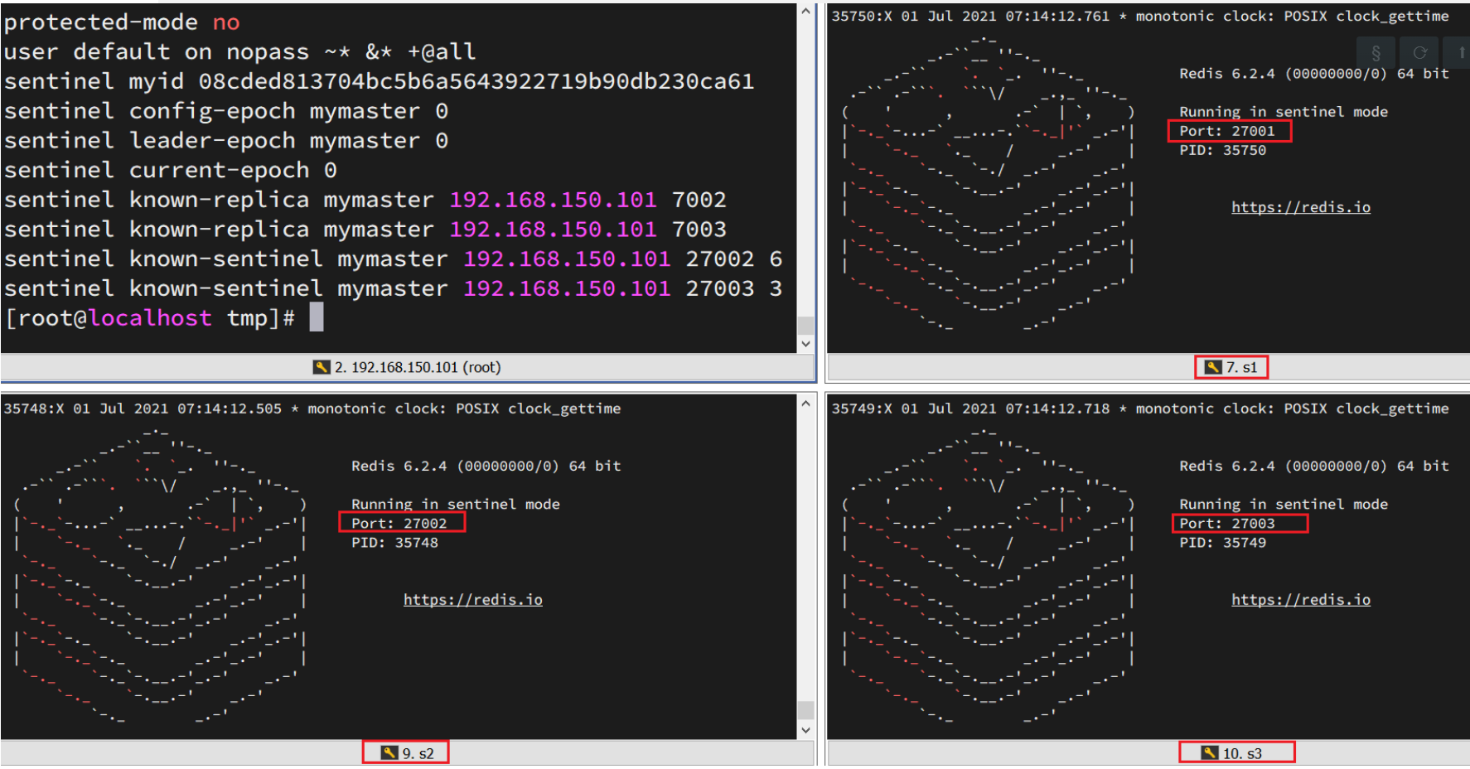Click the scroll-up arrow of the s2 terminal pane

[805, 404]
